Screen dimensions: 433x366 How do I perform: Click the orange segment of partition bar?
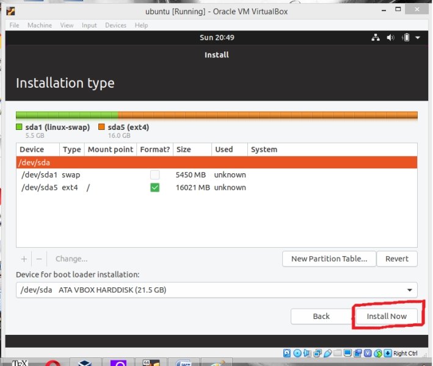[x=268, y=115]
